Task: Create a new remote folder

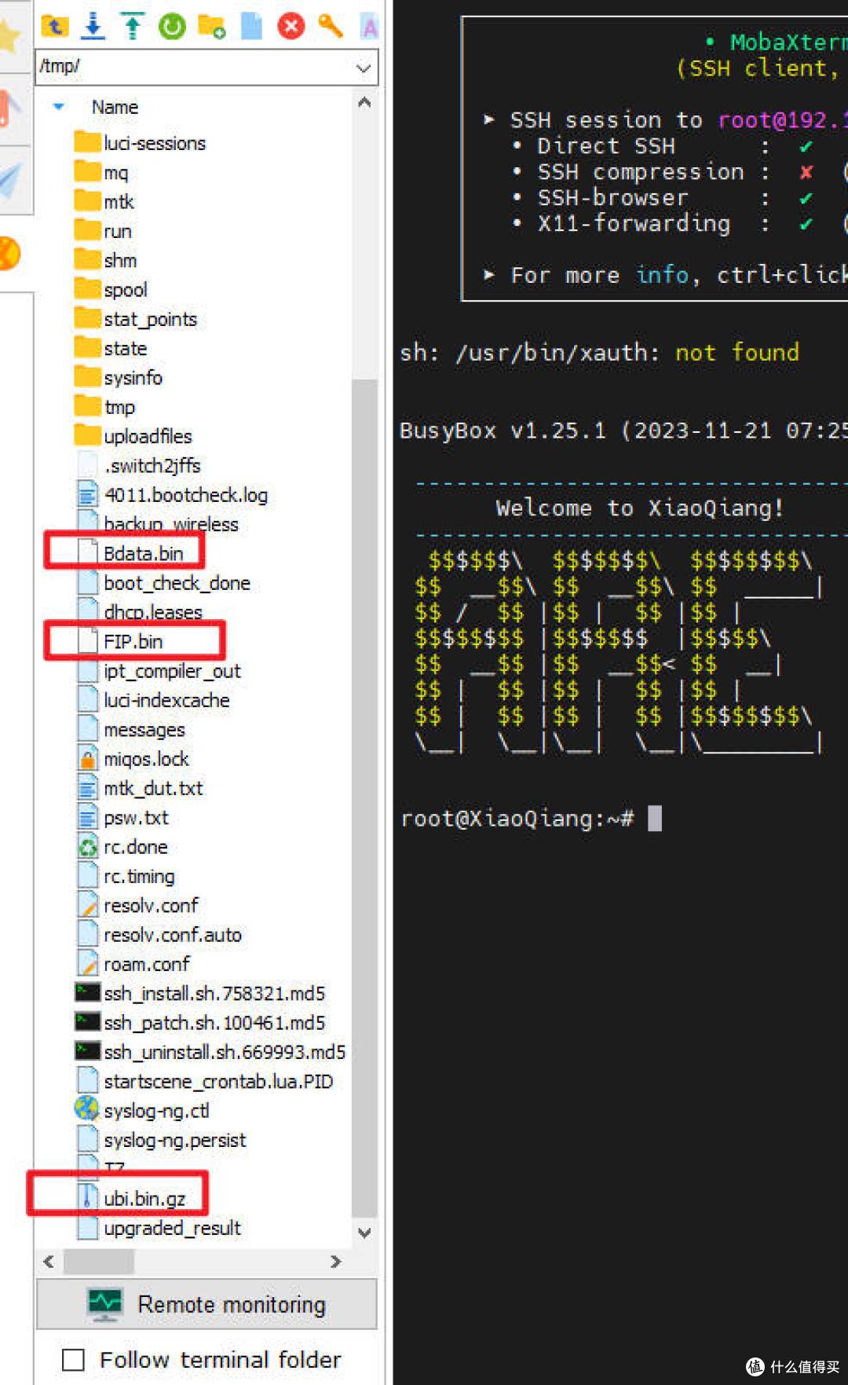Action: 212,27
